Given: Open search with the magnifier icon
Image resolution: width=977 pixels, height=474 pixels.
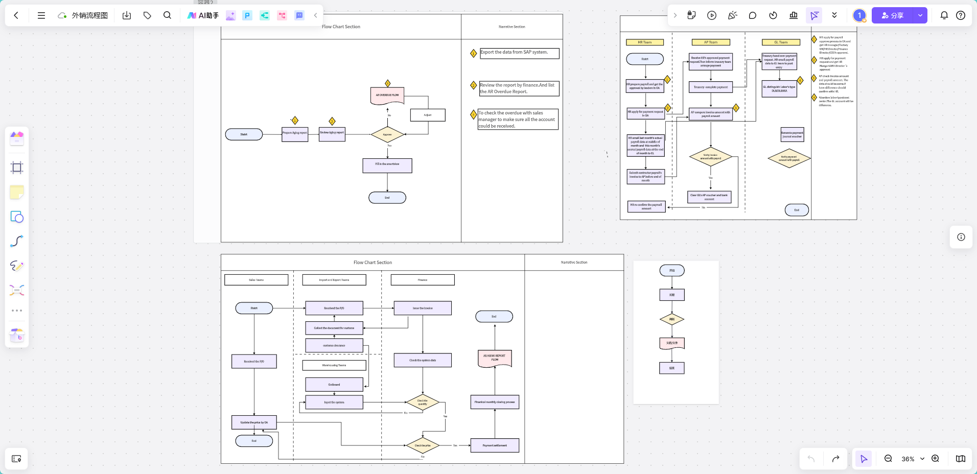Looking at the screenshot, I should (167, 15).
